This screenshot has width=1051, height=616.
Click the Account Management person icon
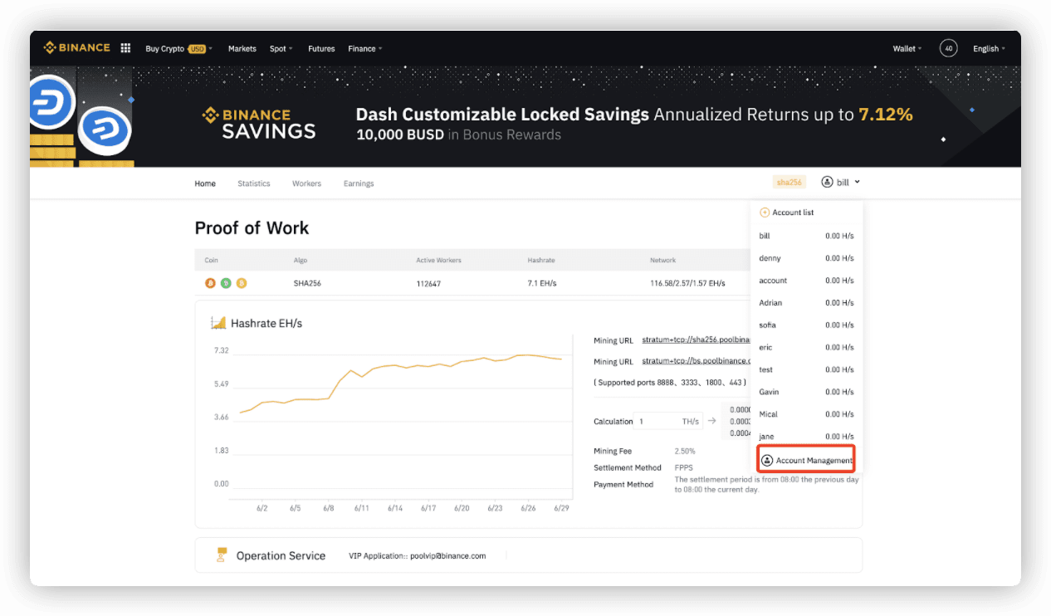[767, 460]
